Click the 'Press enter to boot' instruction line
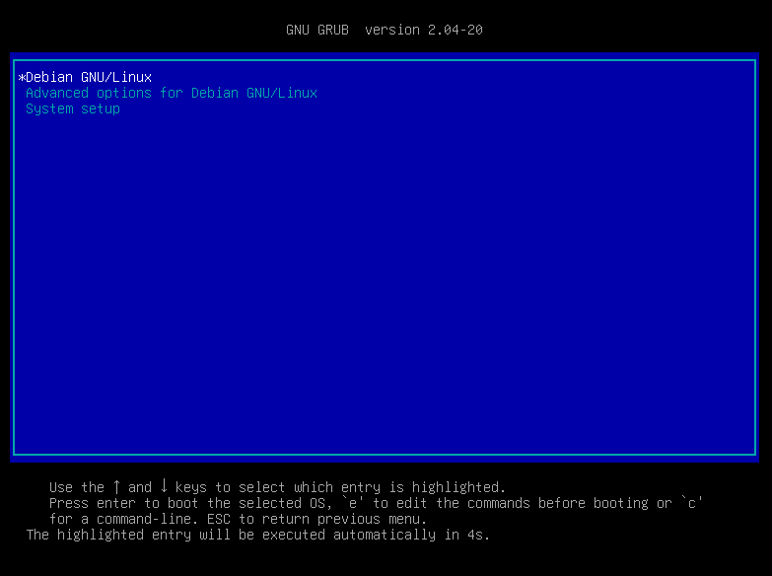Image resolution: width=772 pixels, height=576 pixels. click(377, 503)
